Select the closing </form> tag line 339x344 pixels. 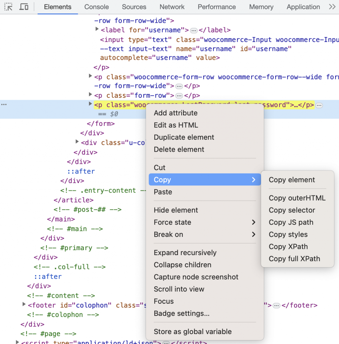pyautogui.click(x=101, y=124)
